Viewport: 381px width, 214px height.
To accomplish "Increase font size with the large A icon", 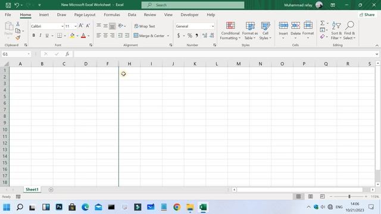I will click(x=81, y=26).
